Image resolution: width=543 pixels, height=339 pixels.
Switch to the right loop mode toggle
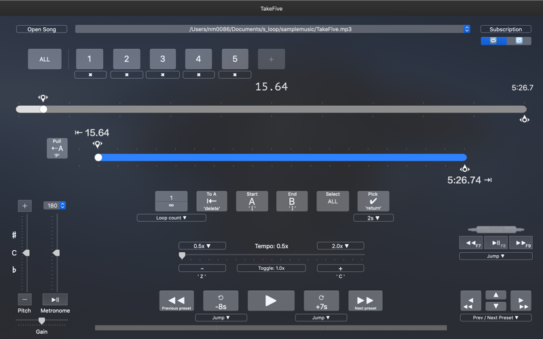519,41
